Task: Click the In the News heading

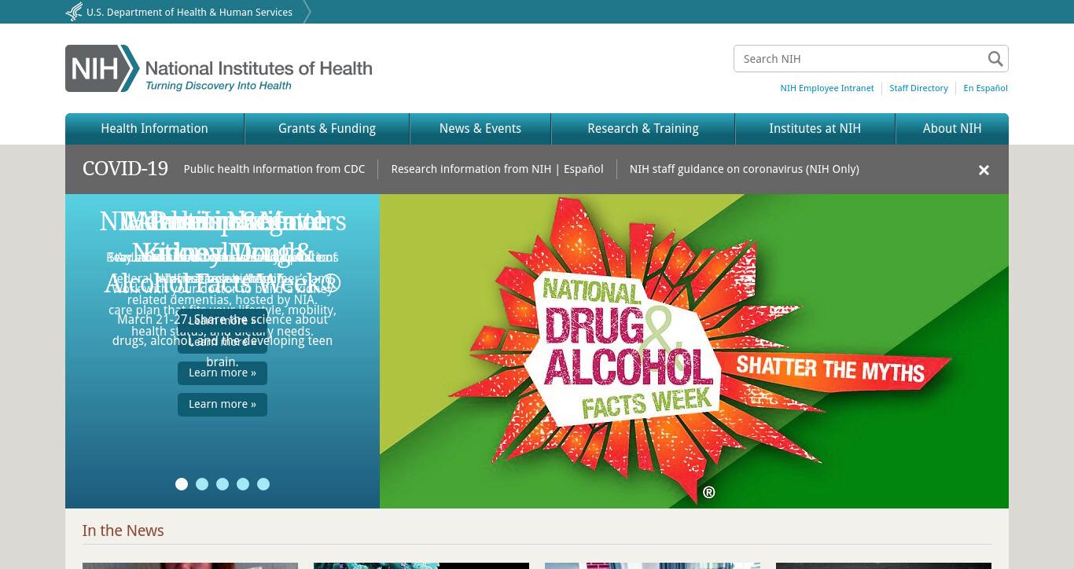Action: coord(123,530)
